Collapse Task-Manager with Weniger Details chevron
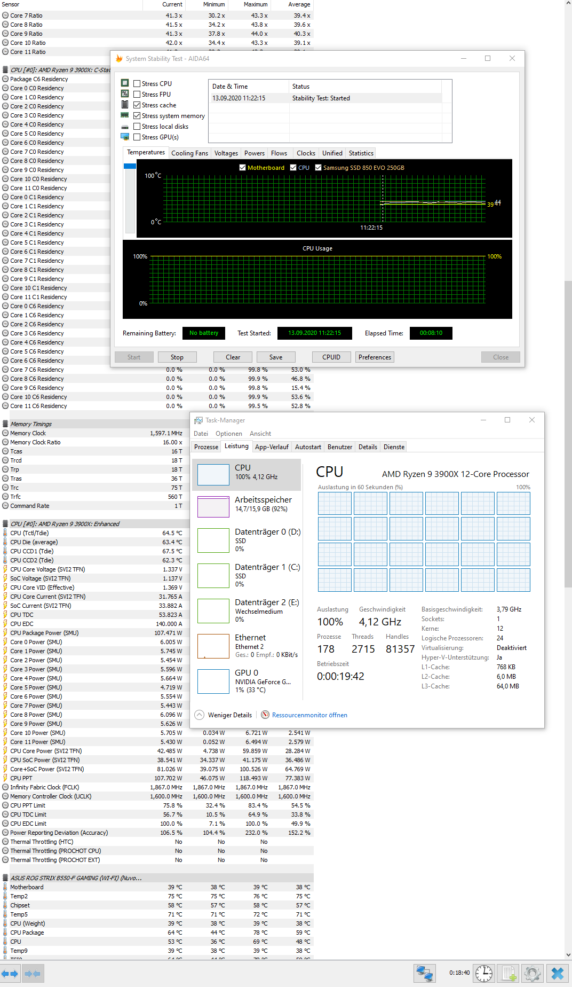This screenshot has height=987, width=572. [x=200, y=715]
